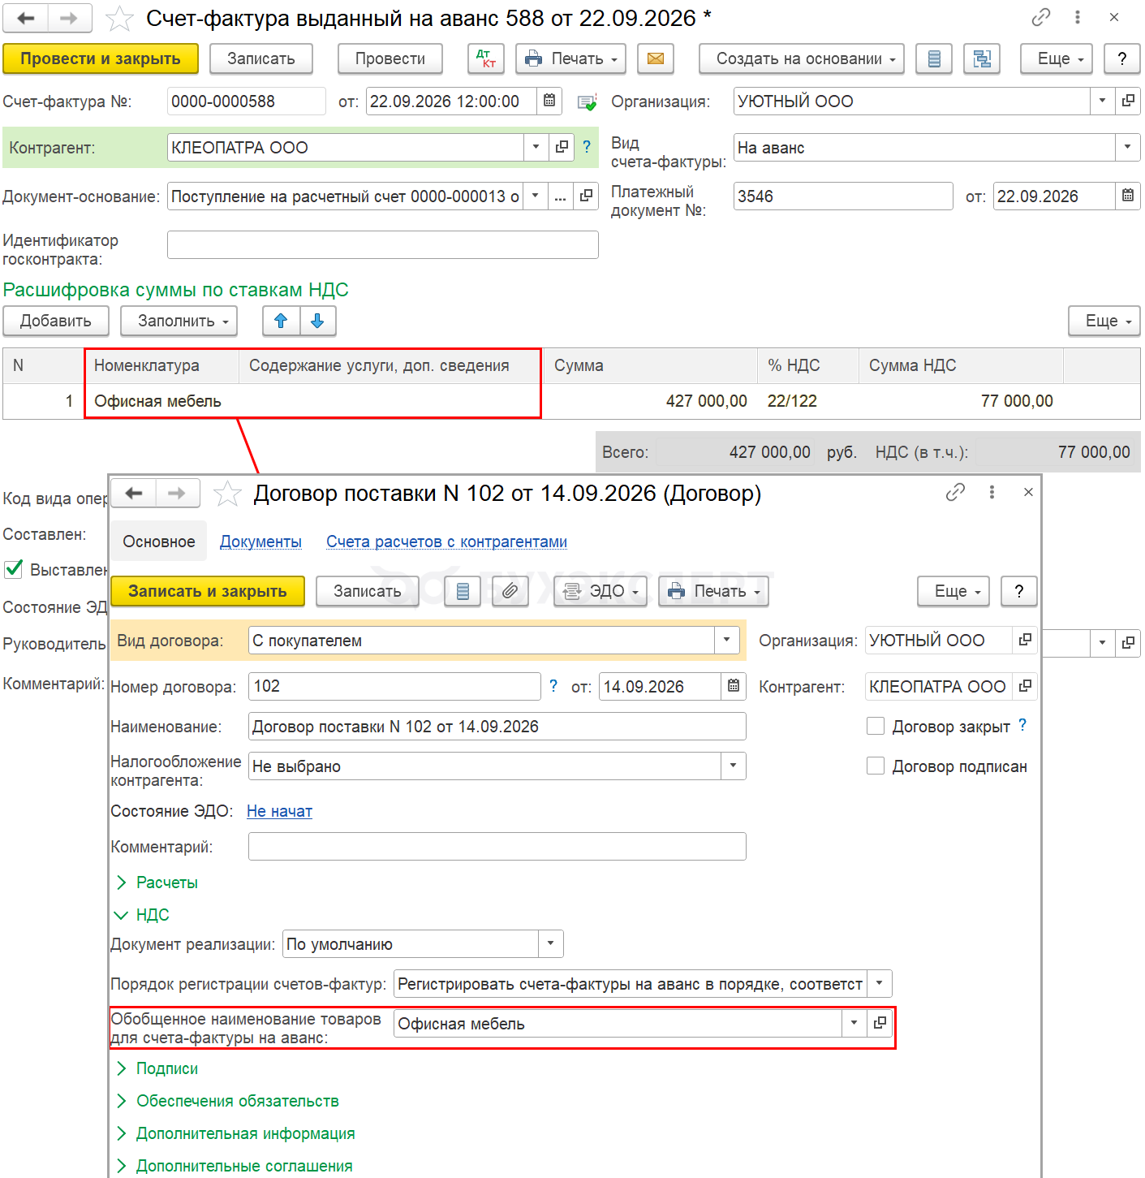Switch to the Документы tab
Screen dimensions: 1145x1178
click(x=260, y=542)
